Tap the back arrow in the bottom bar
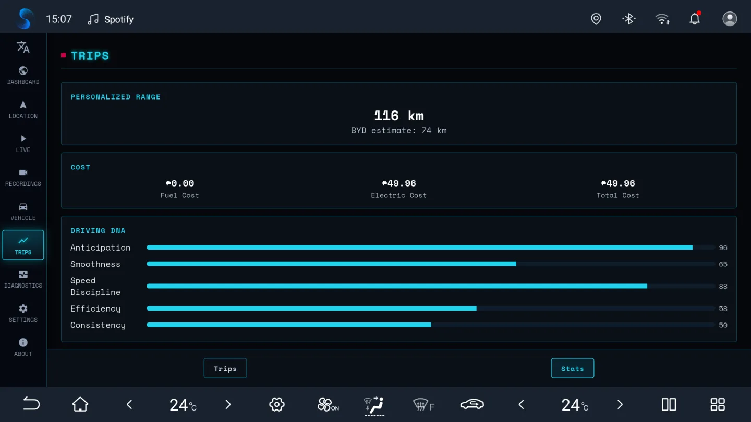 pos(31,404)
